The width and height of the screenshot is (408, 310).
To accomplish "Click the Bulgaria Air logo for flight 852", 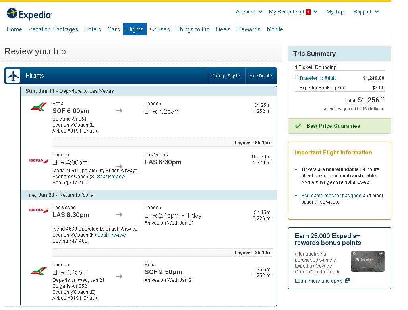I will coord(39,271).
